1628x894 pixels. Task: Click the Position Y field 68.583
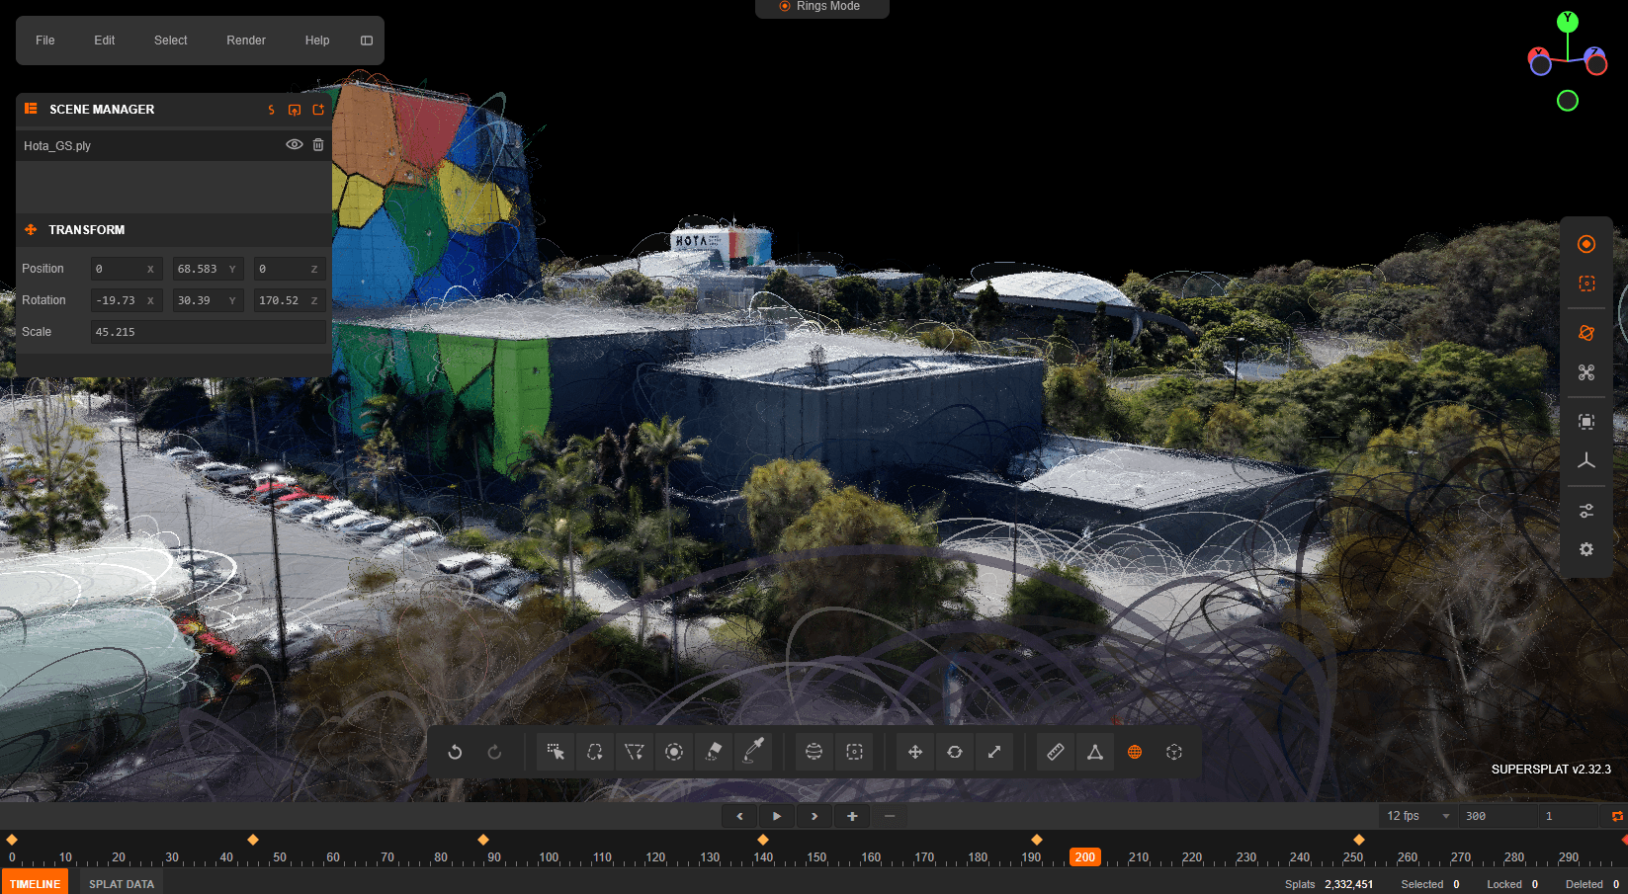click(209, 269)
